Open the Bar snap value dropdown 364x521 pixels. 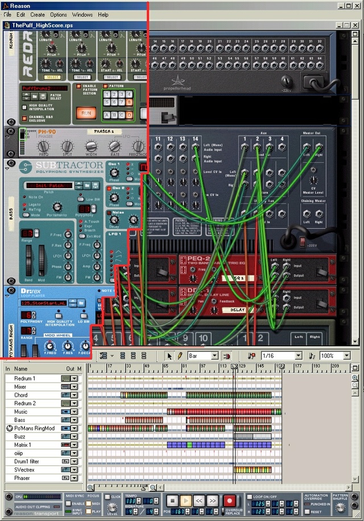coord(214,356)
